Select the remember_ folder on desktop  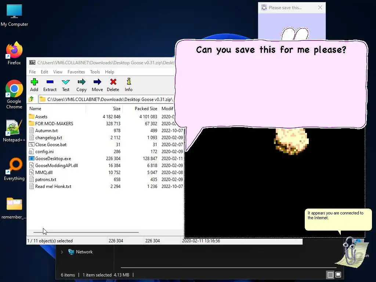pyautogui.click(x=14, y=208)
